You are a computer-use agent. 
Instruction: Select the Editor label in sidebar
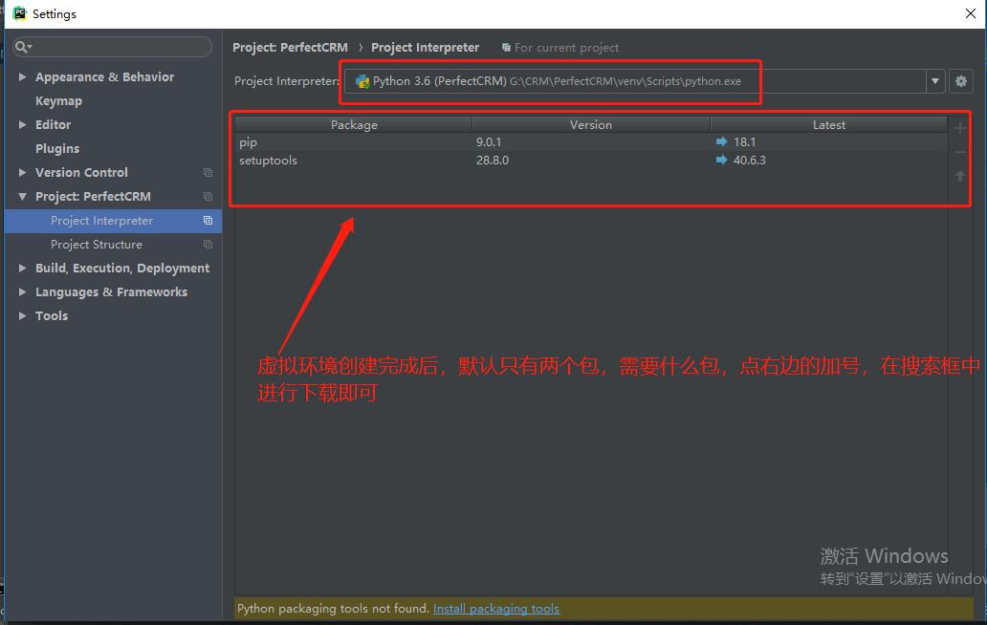(53, 124)
